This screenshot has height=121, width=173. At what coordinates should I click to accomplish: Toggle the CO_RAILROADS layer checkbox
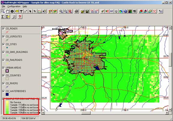click(3, 60)
